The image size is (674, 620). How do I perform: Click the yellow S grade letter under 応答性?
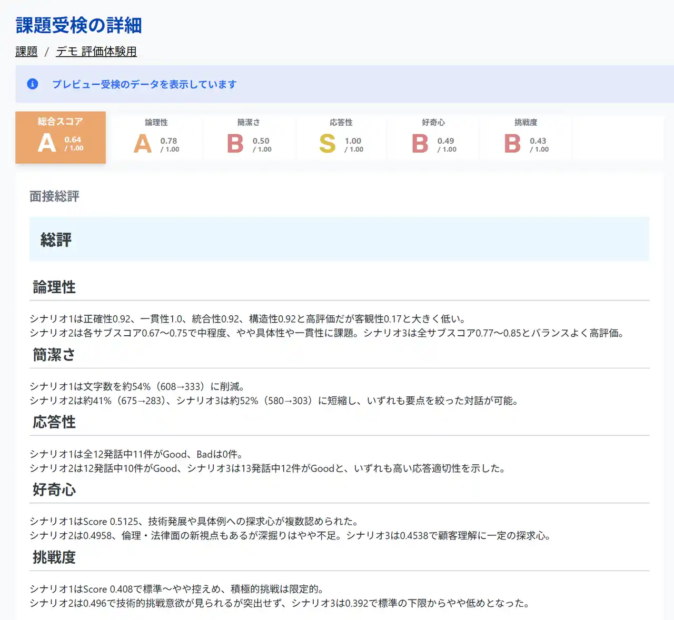(327, 144)
